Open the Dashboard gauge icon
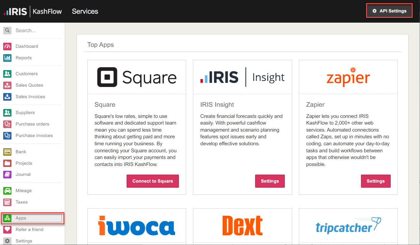Viewport: 420px width, 245px height. (7, 46)
